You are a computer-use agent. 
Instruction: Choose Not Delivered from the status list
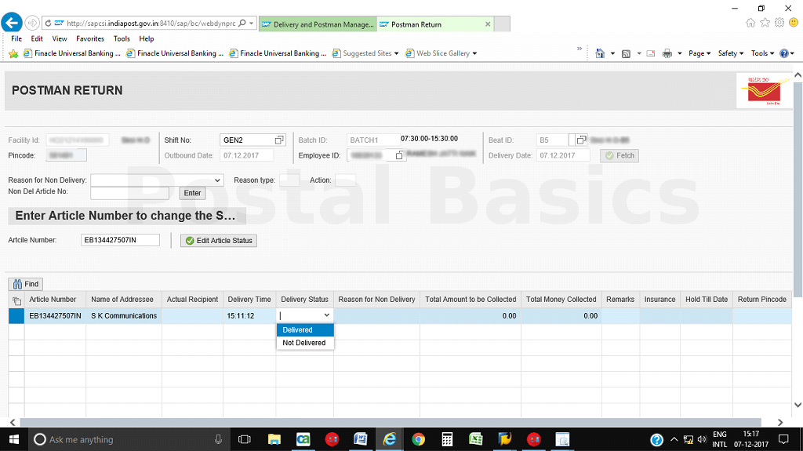[x=305, y=343]
